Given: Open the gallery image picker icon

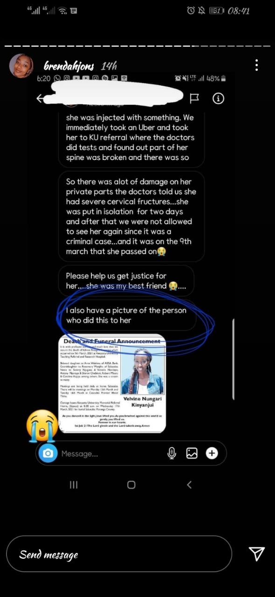Looking at the screenshot, I should click(x=192, y=453).
